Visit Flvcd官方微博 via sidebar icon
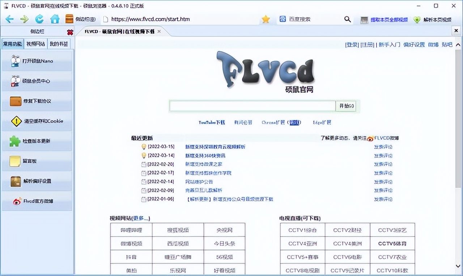 tap(36, 201)
